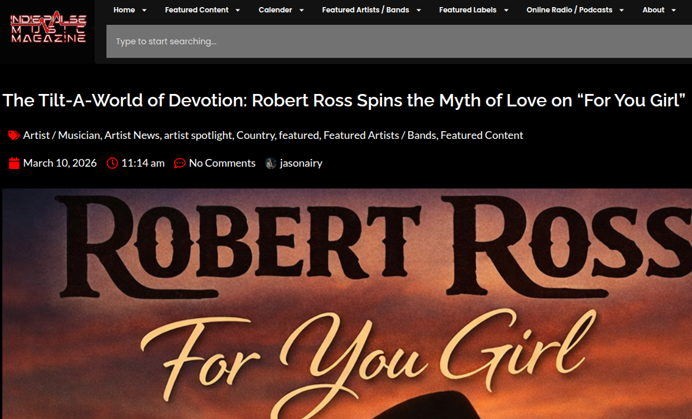Image resolution: width=692 pixels, height=419 pixels.
Task: Click the red calendar icon by date
Action: (x=15, y=163)
